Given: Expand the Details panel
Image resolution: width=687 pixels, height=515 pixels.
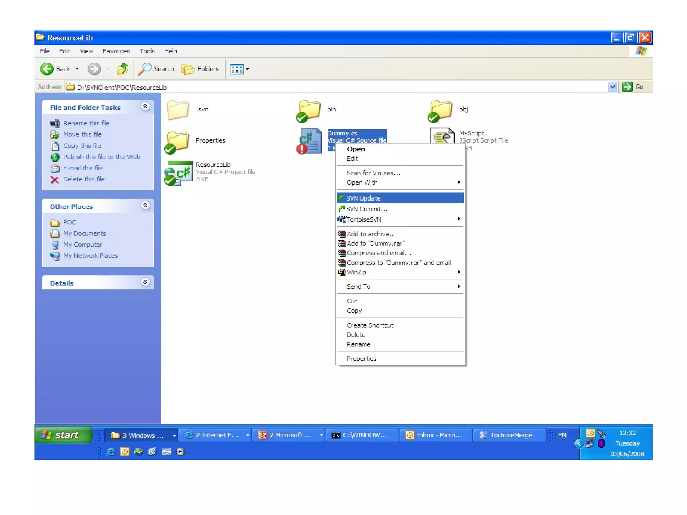Looking at the screenshot, I should (x=145, y=282).
